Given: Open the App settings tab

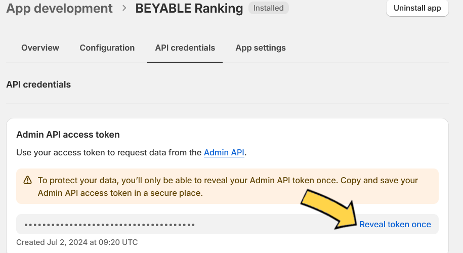Looking at the screenshot, I should pyautogui.click(x=261, y=48).
